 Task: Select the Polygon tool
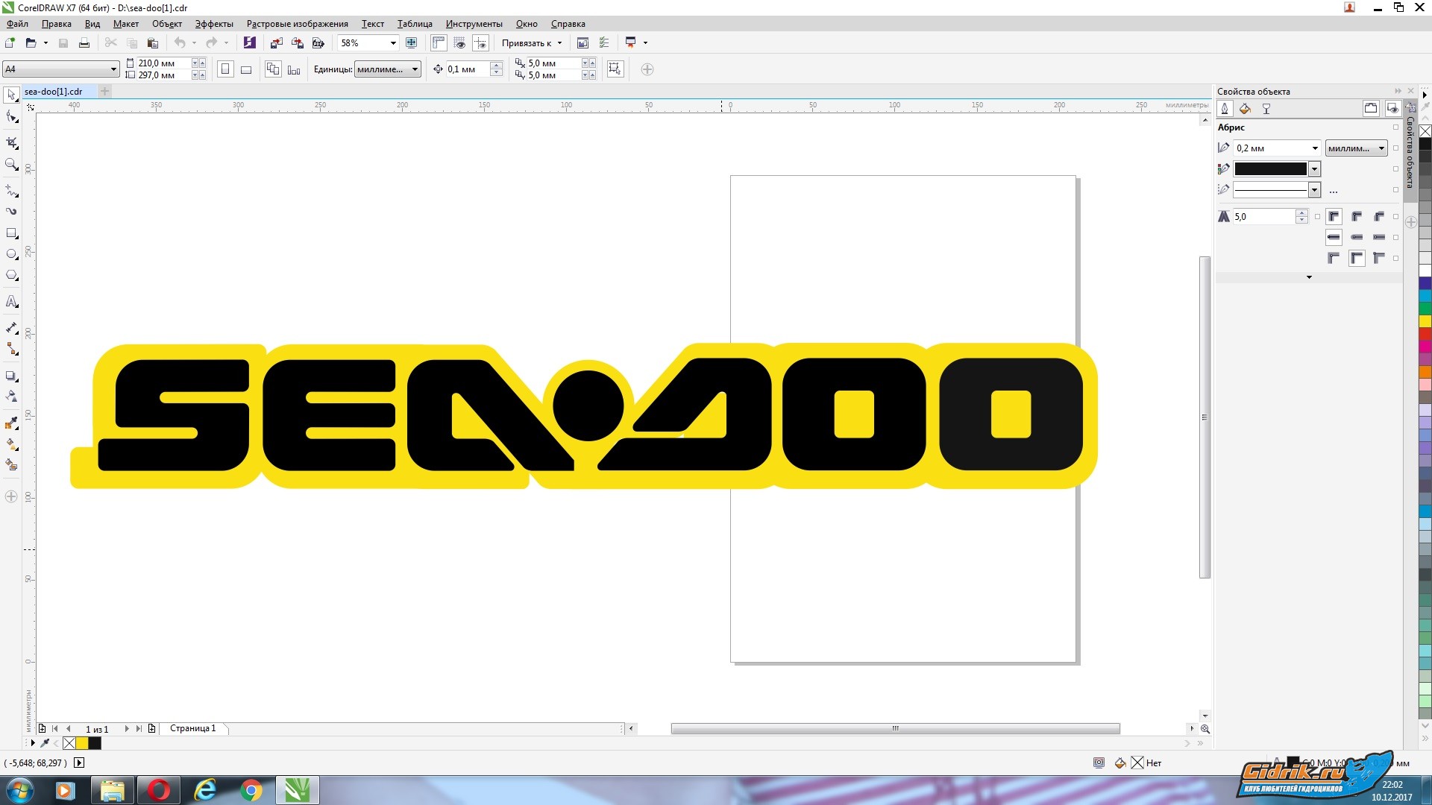tap(12, 276)
